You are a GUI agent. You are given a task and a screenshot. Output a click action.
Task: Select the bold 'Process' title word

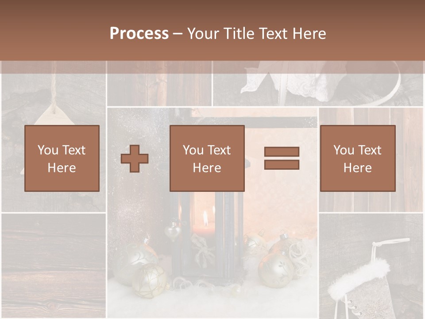click(x=139, y=34)
